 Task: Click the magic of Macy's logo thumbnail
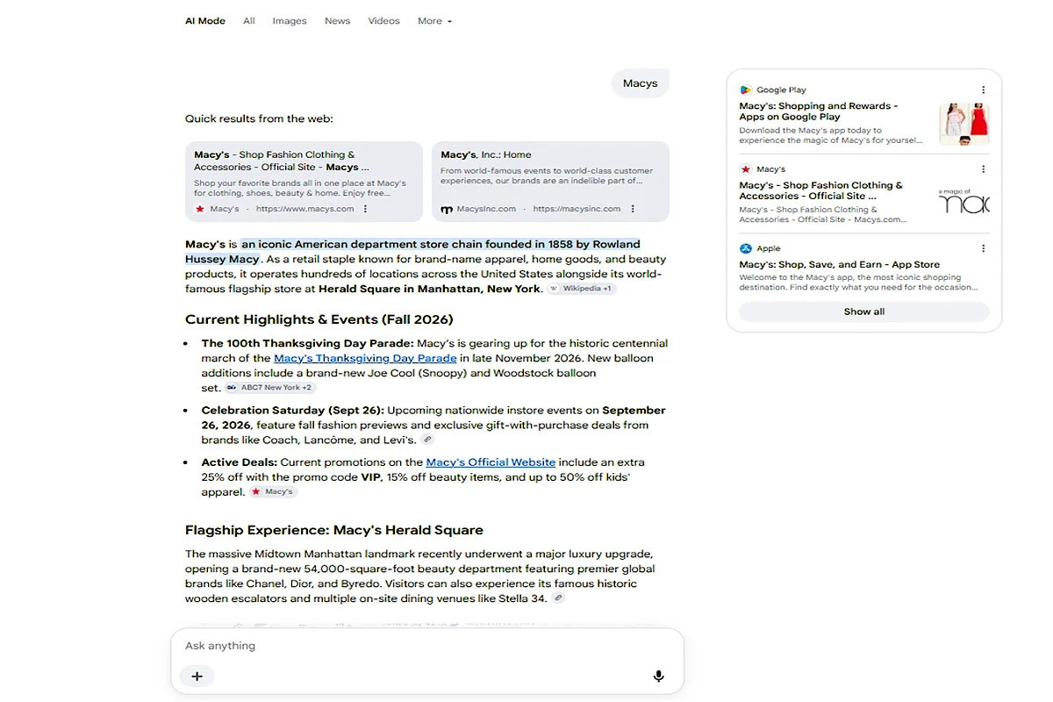pos(964,204)
